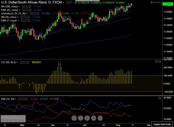Screen dimensions: 174x127
Task: Click the Toggle Auto Scale button
Action: click(162, 124)
